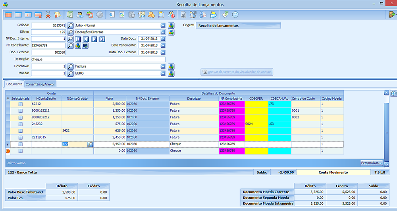Screen dimensions: 397x211
Task: Click the NContaDebito column header
Action: (x=46, y=99)
